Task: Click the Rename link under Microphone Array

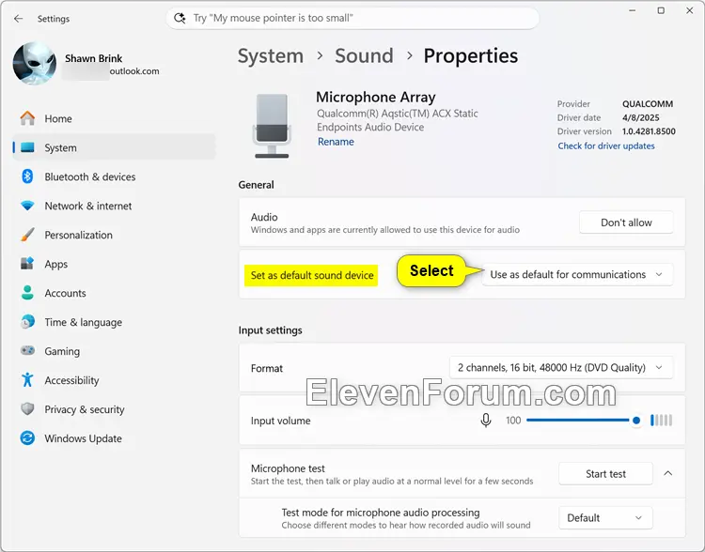Action: point(336,142)
